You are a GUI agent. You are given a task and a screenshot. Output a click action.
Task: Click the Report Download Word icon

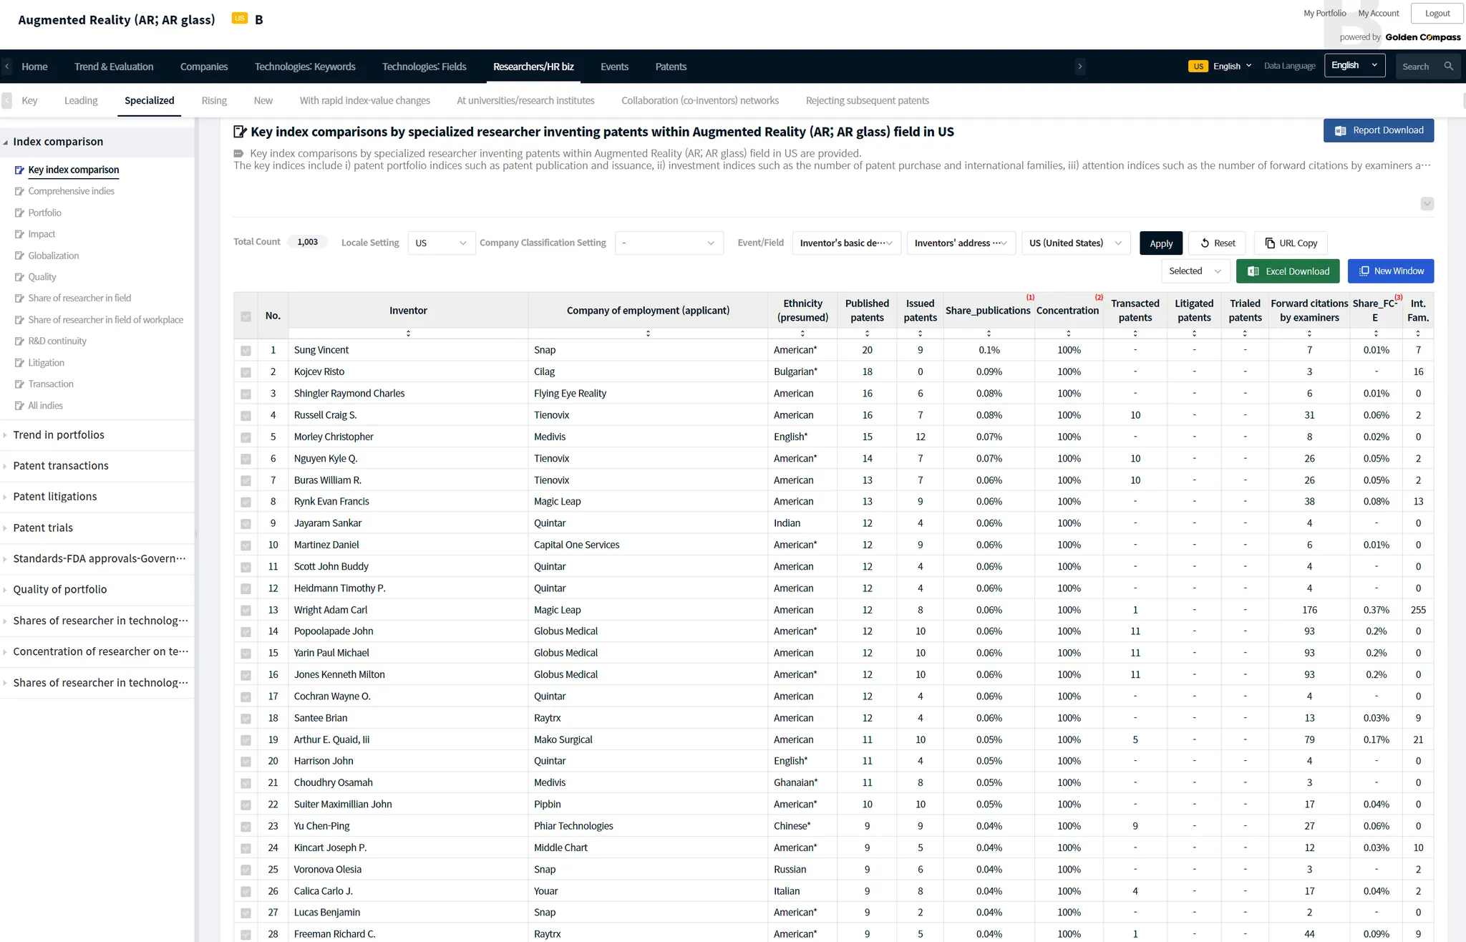tap(1340, 130)
